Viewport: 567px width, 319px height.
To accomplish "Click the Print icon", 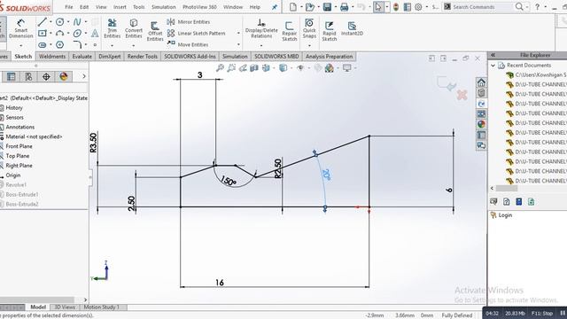I will 344,7.
